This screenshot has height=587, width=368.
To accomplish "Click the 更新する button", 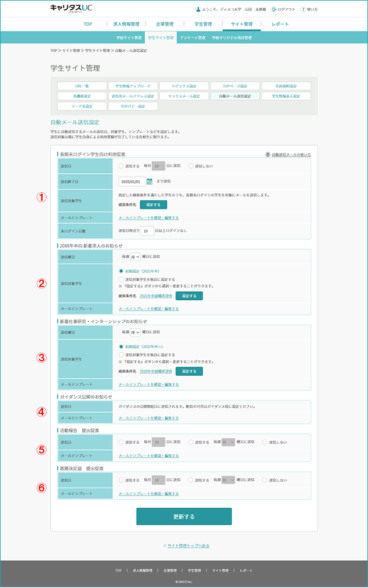I will (x=184, y=517).
